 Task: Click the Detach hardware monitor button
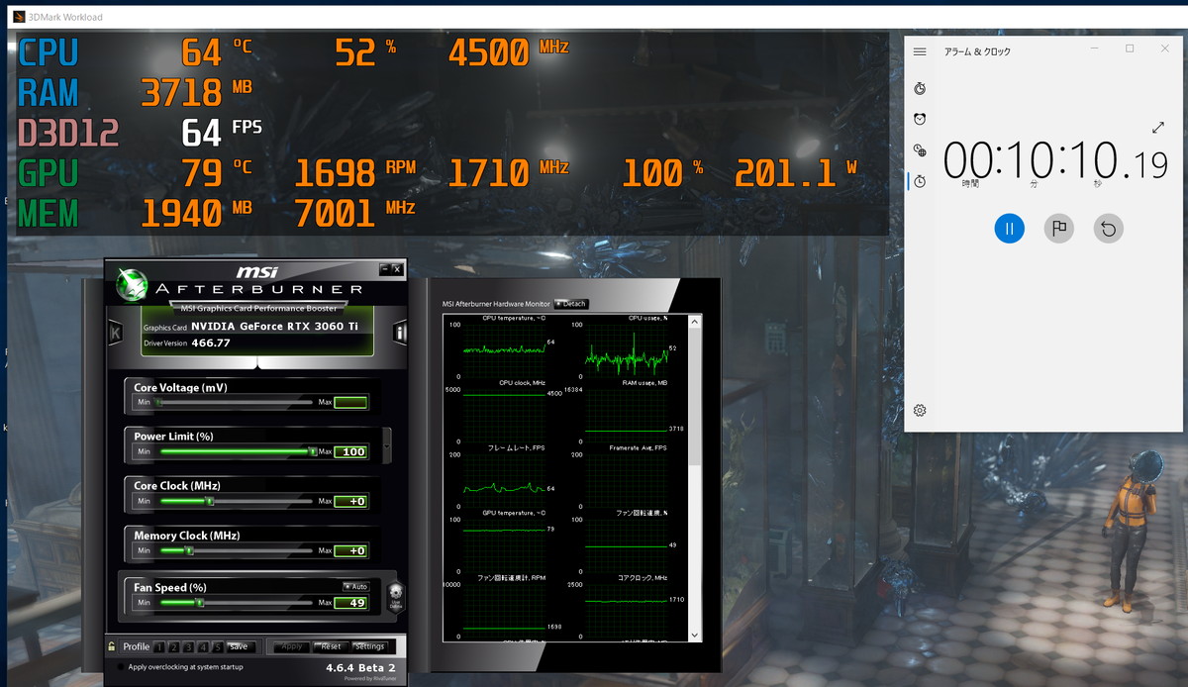tap(571, 304)
